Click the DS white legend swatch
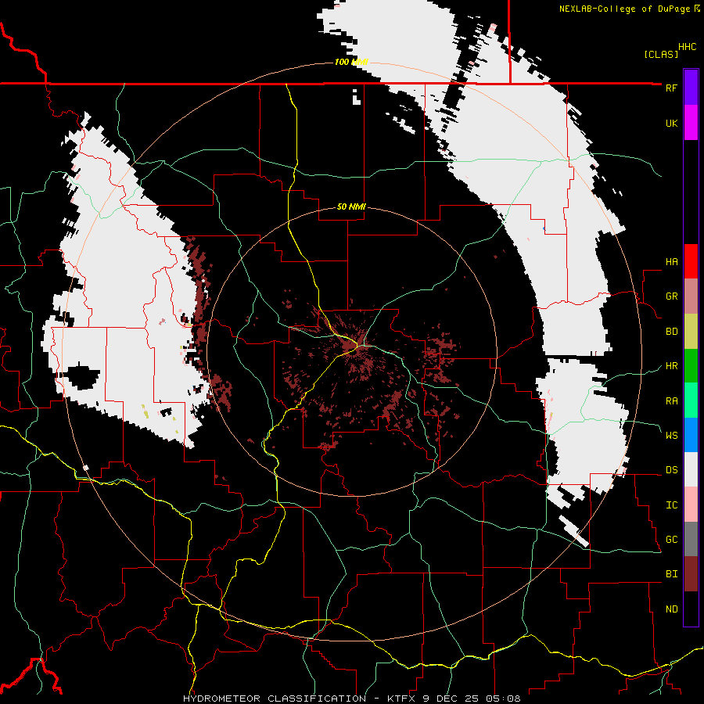Viewport: 704px width, 704px height. [x=691, y=469]
